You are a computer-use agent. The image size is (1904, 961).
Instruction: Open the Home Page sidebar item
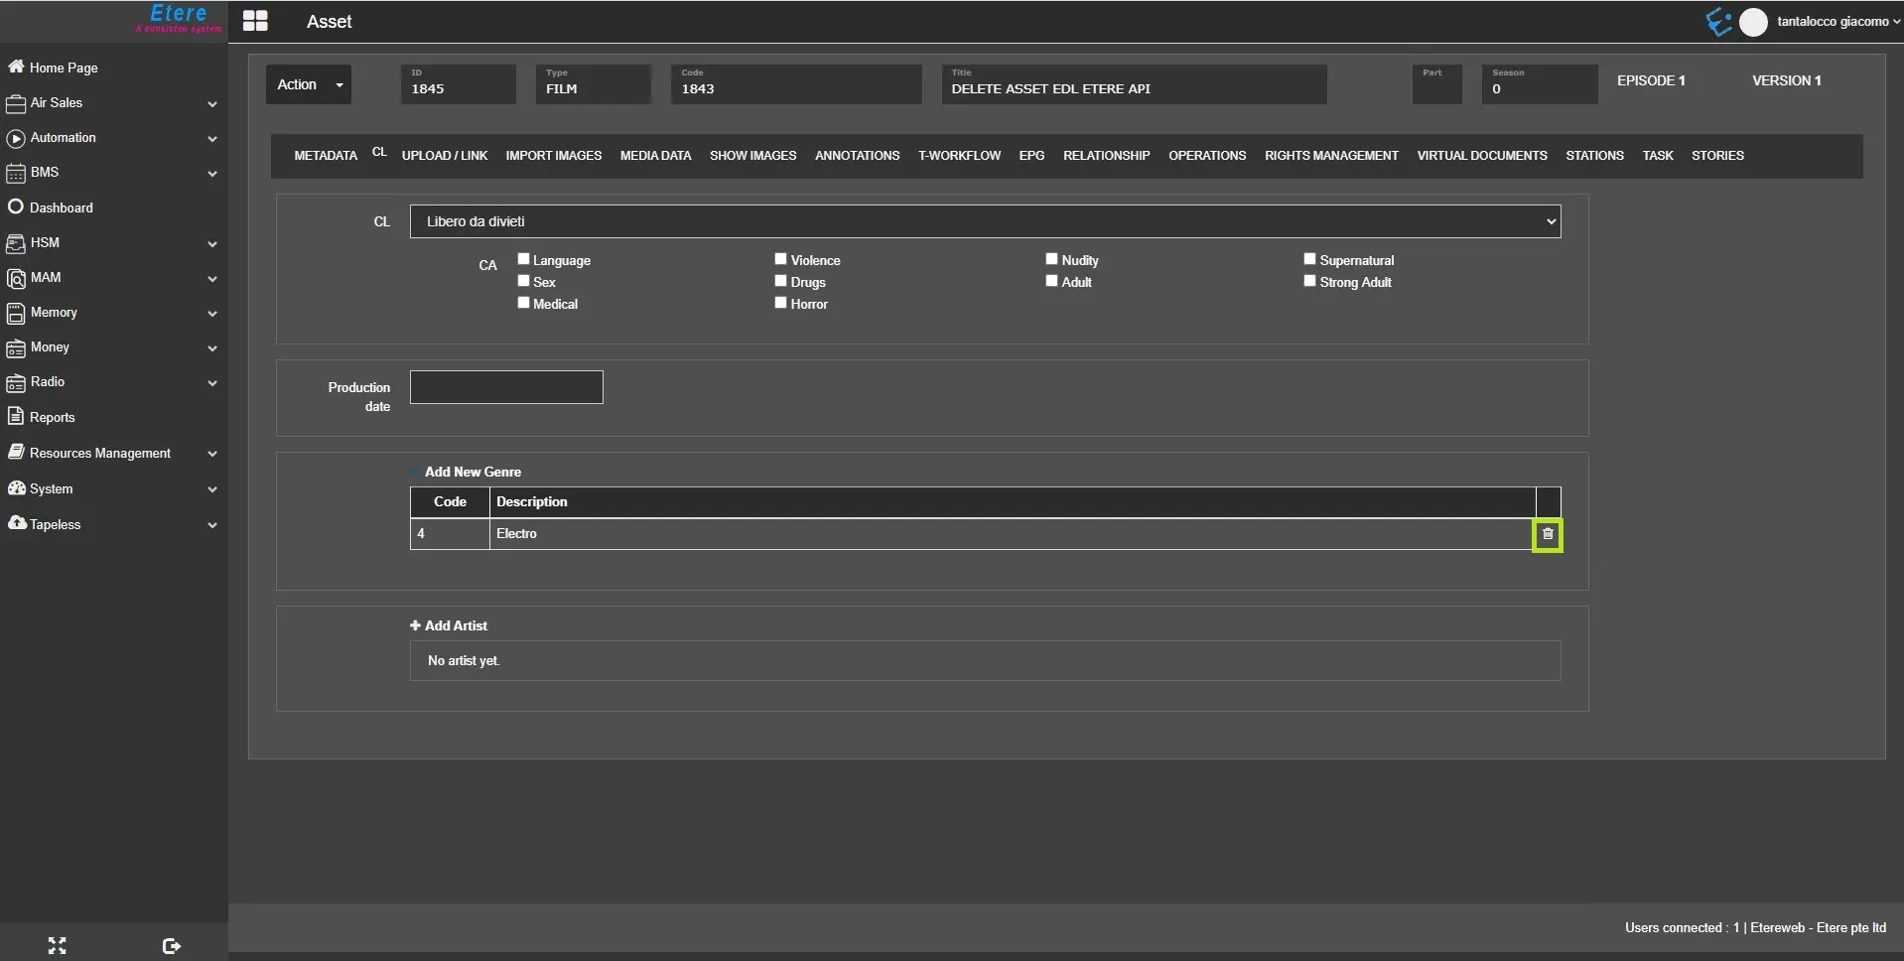63,68
